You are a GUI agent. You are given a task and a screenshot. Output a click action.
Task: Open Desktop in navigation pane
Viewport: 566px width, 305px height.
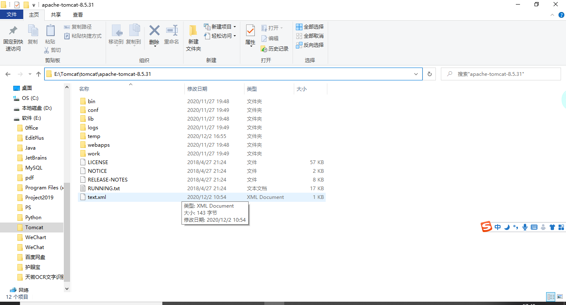pyautogui.click(x=27, y=88)
